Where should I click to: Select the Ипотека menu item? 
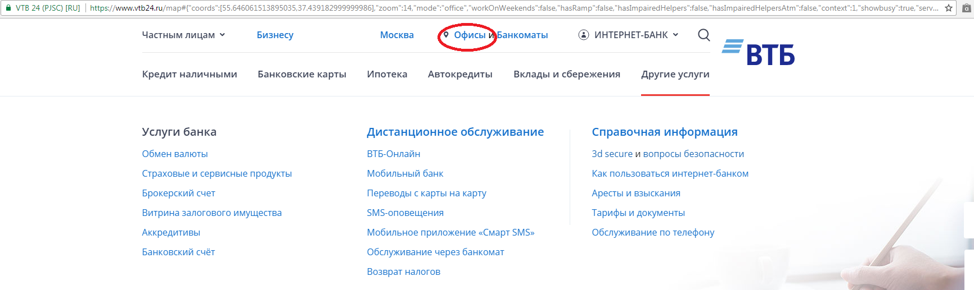387,74
